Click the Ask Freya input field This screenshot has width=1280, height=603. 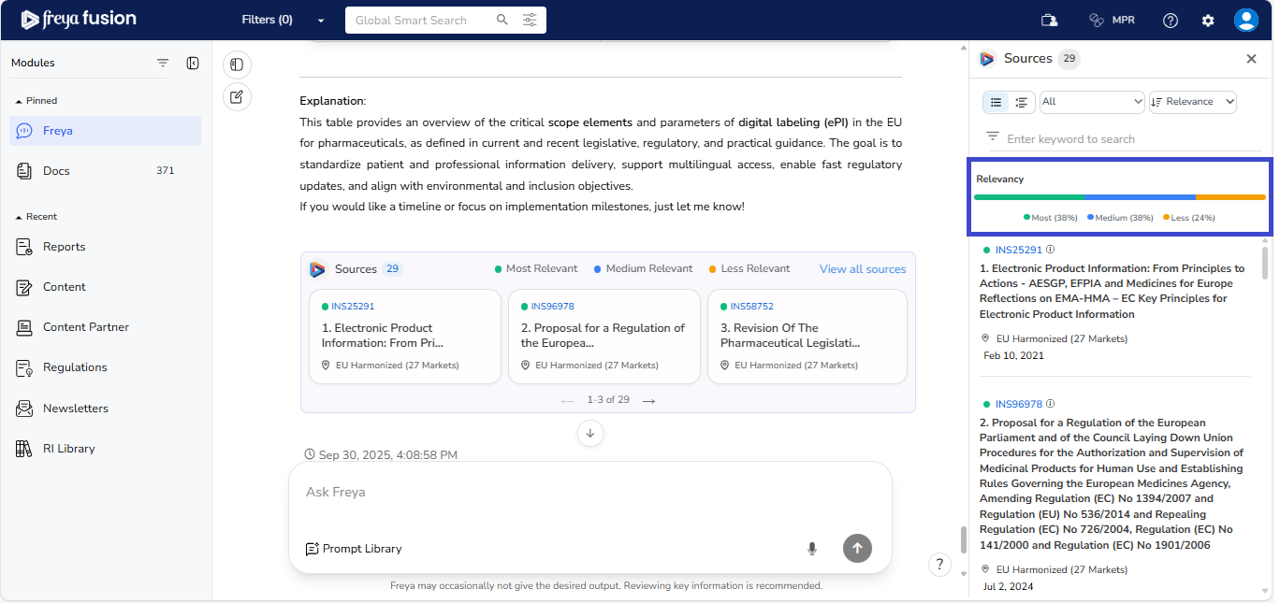coord(589,493)
